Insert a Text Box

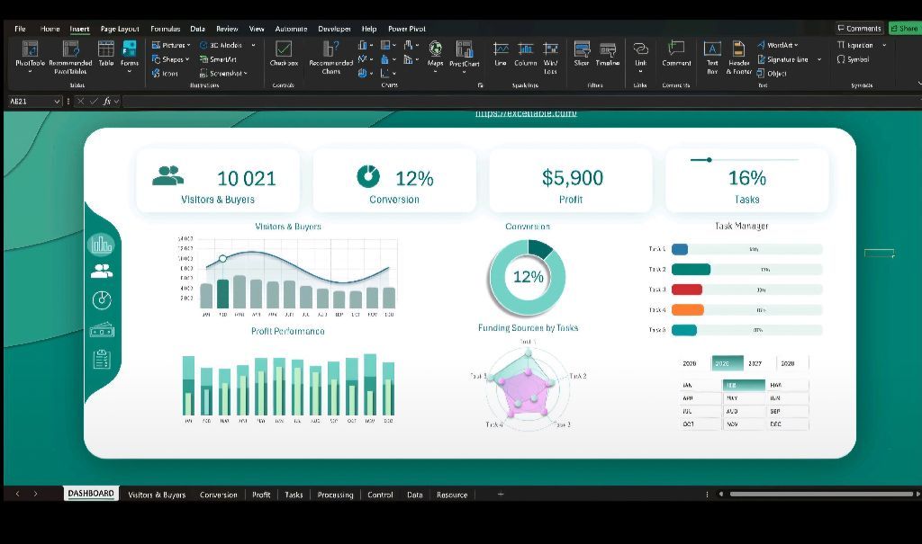point(712,52)
